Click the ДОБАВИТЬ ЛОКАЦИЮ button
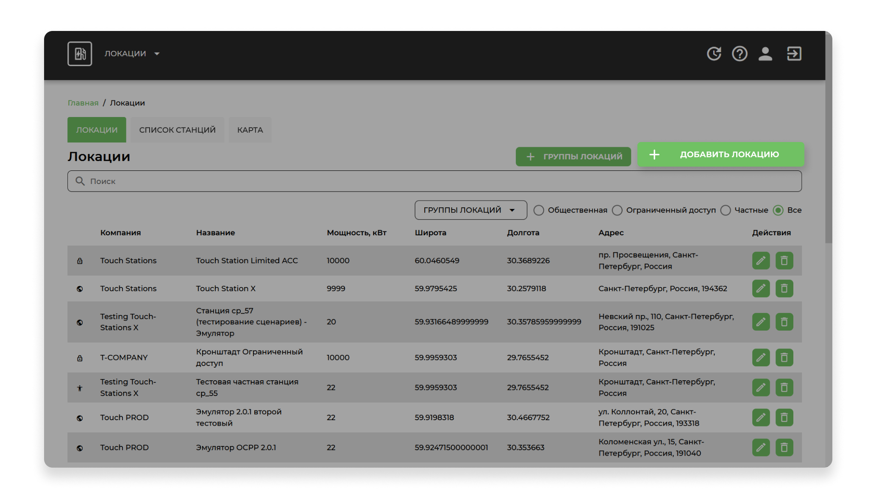 tap(720, 154)
